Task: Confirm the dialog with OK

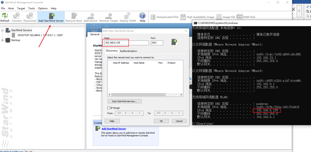Action: [x=161, y=121]
